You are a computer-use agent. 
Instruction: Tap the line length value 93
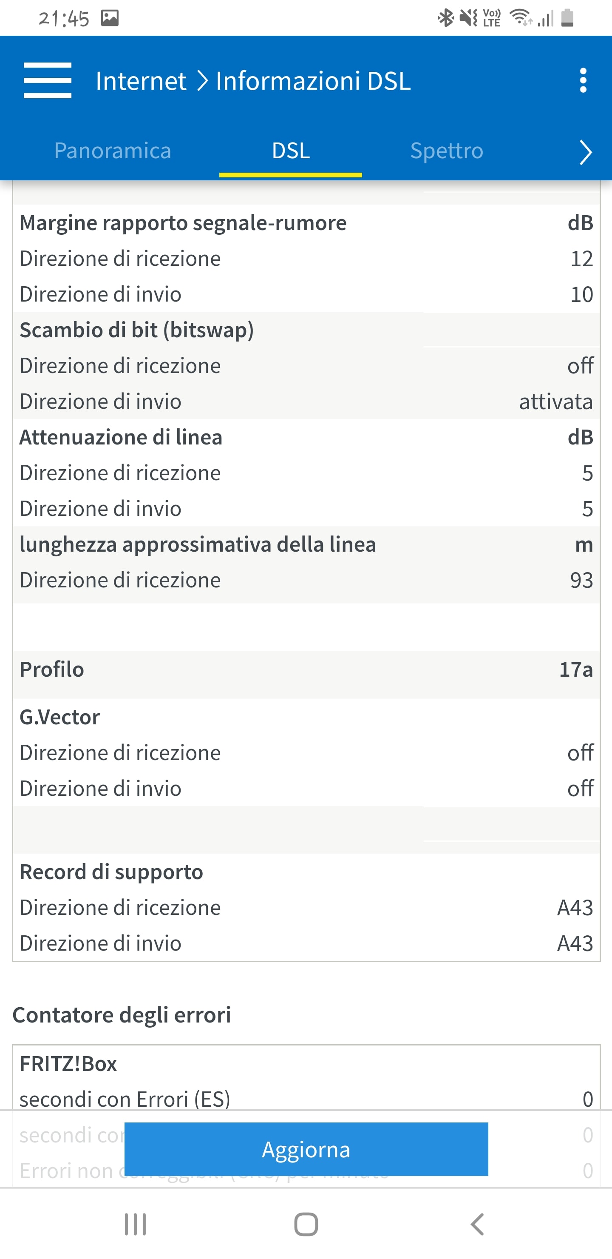point(581,580)
